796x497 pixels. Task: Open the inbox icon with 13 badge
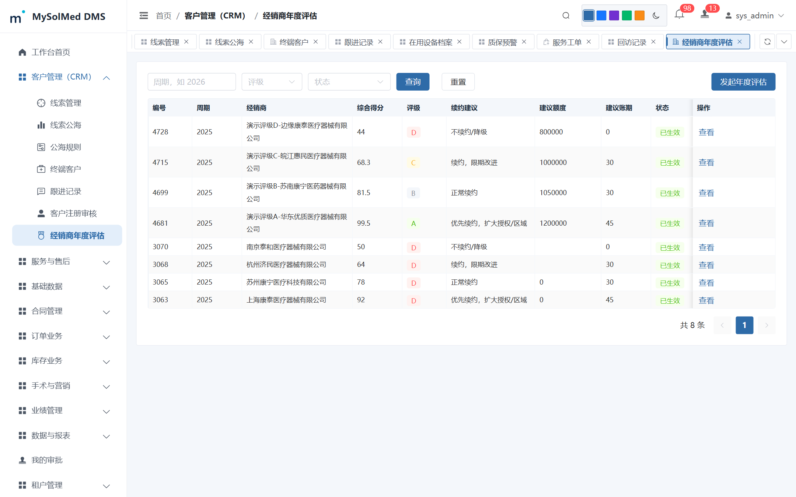click(x=705, y=15)
